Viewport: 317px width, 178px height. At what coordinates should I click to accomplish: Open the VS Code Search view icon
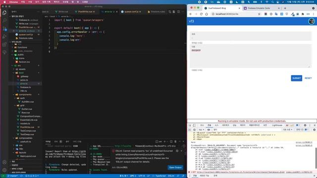(x=4, y=20)
